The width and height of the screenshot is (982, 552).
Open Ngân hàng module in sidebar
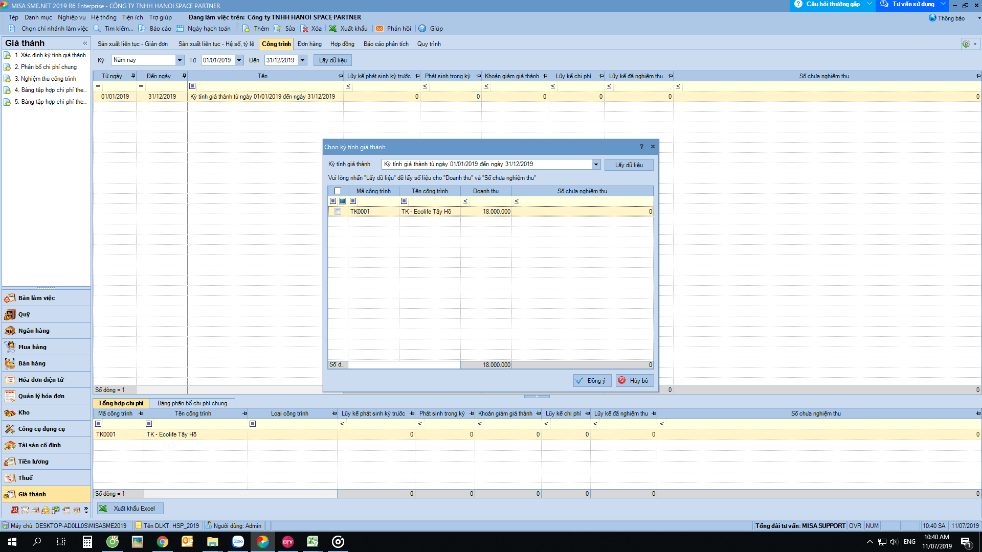[34, 331]
